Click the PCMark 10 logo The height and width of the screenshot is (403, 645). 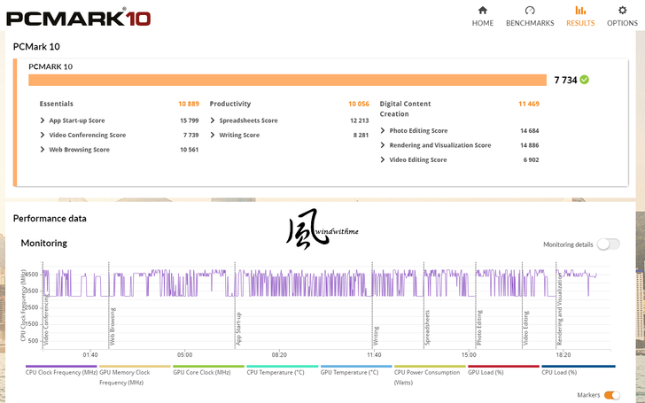tap(79, 19)
